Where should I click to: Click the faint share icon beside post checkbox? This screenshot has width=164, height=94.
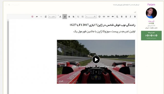(x=9, y=5)
